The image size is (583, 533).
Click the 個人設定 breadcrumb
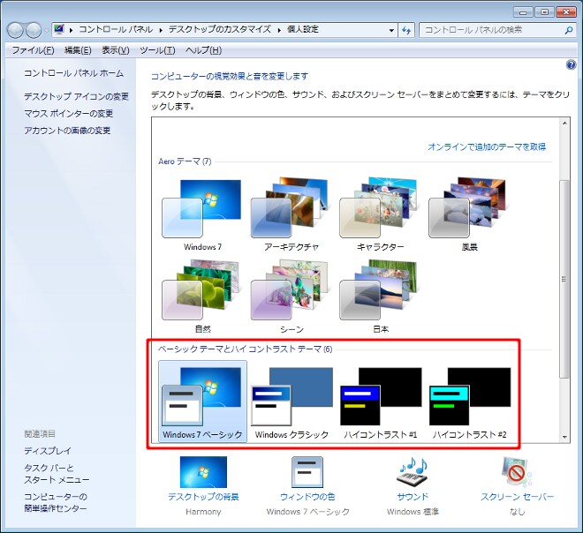pos(303,30)
